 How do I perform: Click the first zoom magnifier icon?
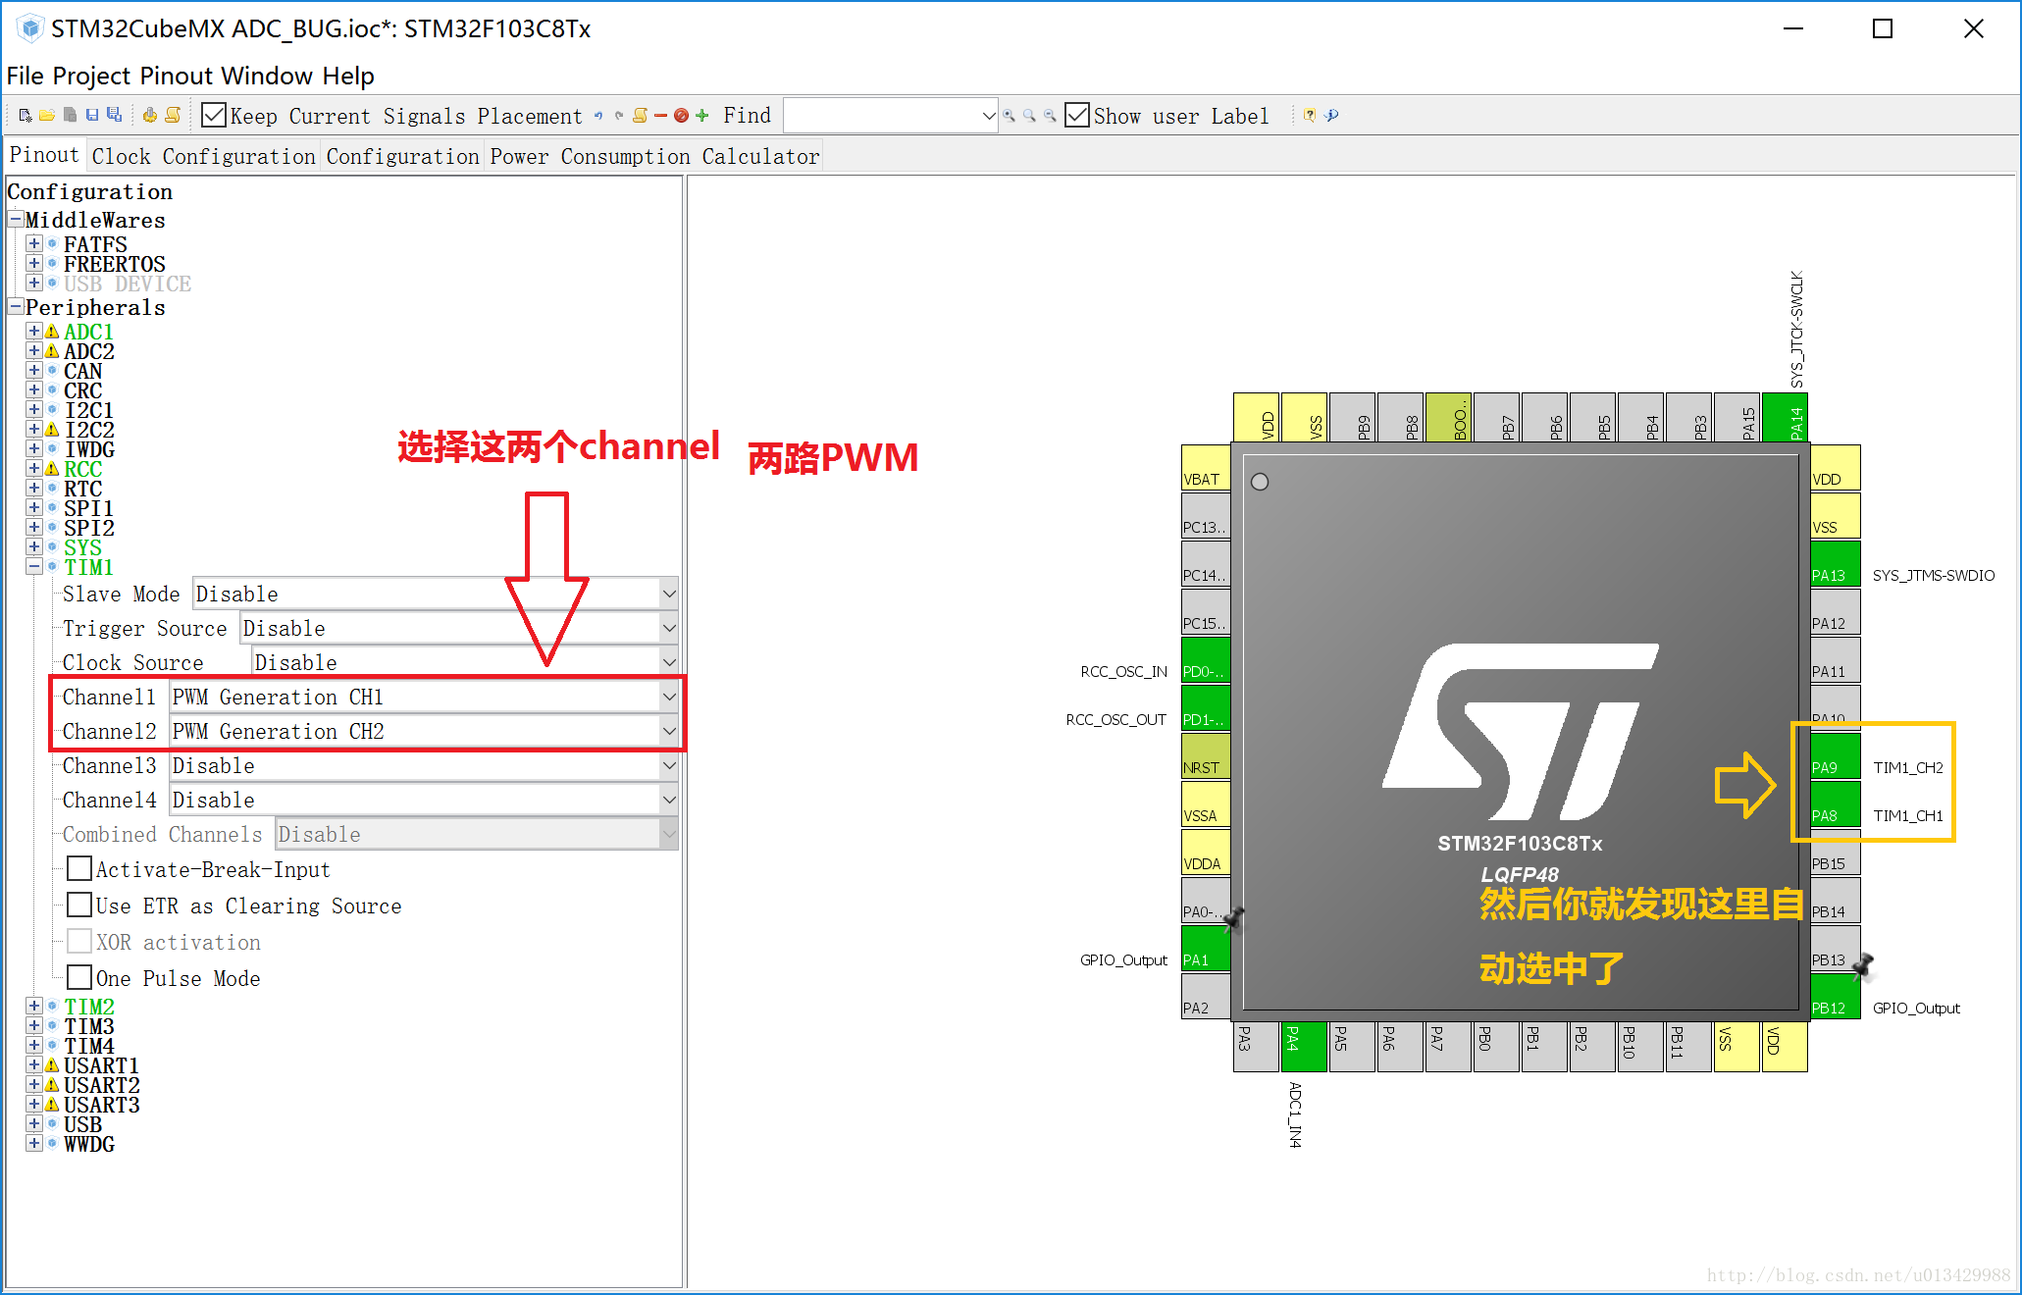1009,116
